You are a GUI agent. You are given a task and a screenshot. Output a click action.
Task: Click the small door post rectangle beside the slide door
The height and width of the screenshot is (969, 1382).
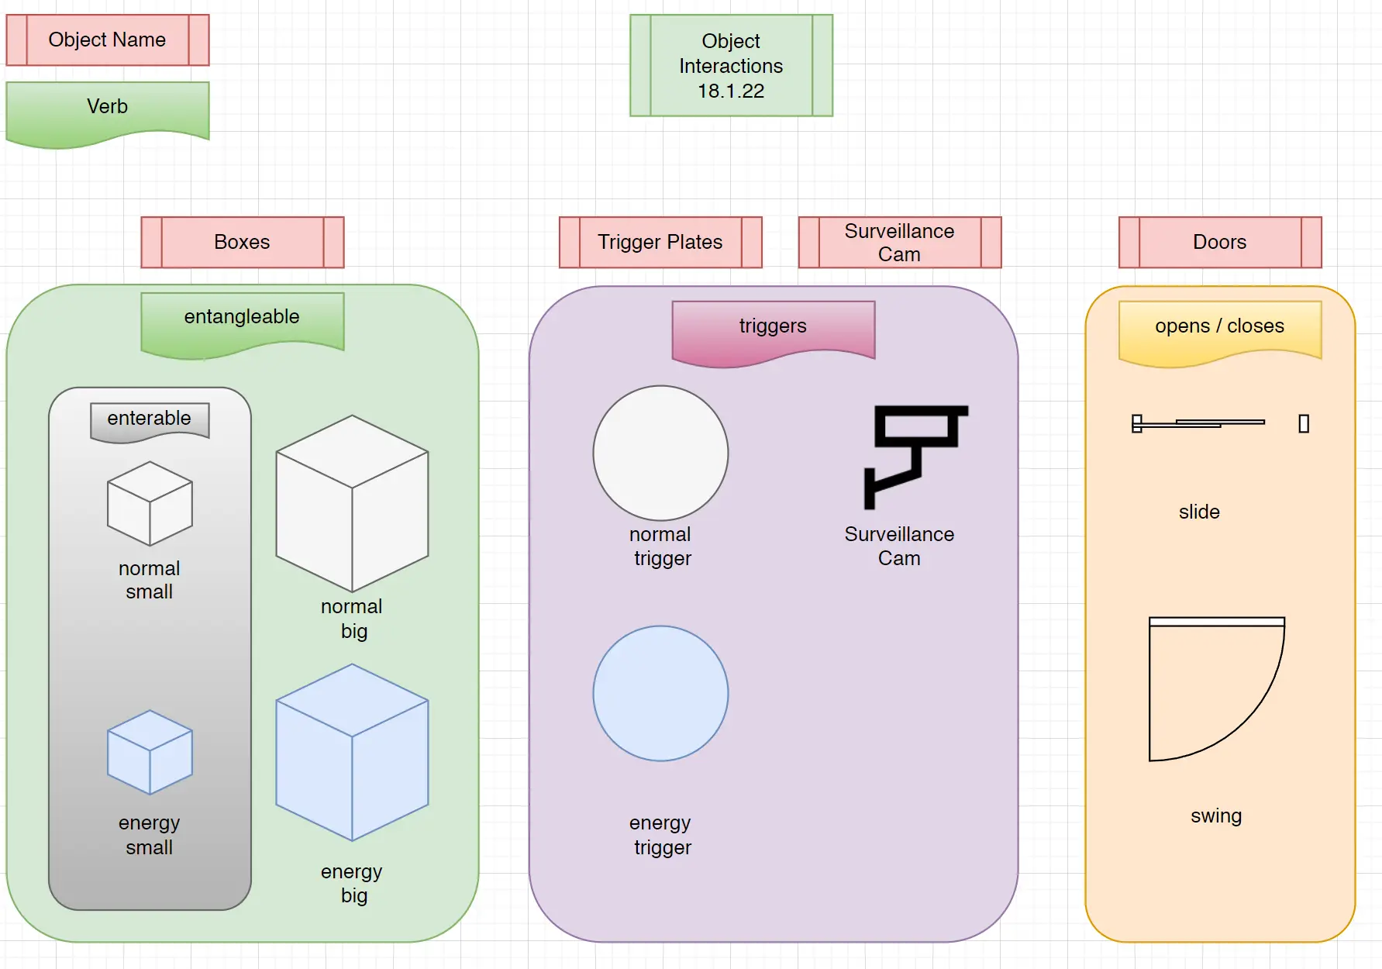(1304, 423)
